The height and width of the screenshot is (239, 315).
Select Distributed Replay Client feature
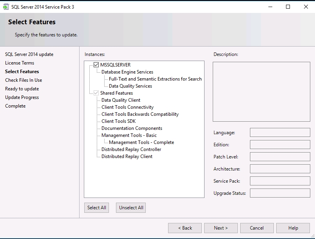(127, 156)
